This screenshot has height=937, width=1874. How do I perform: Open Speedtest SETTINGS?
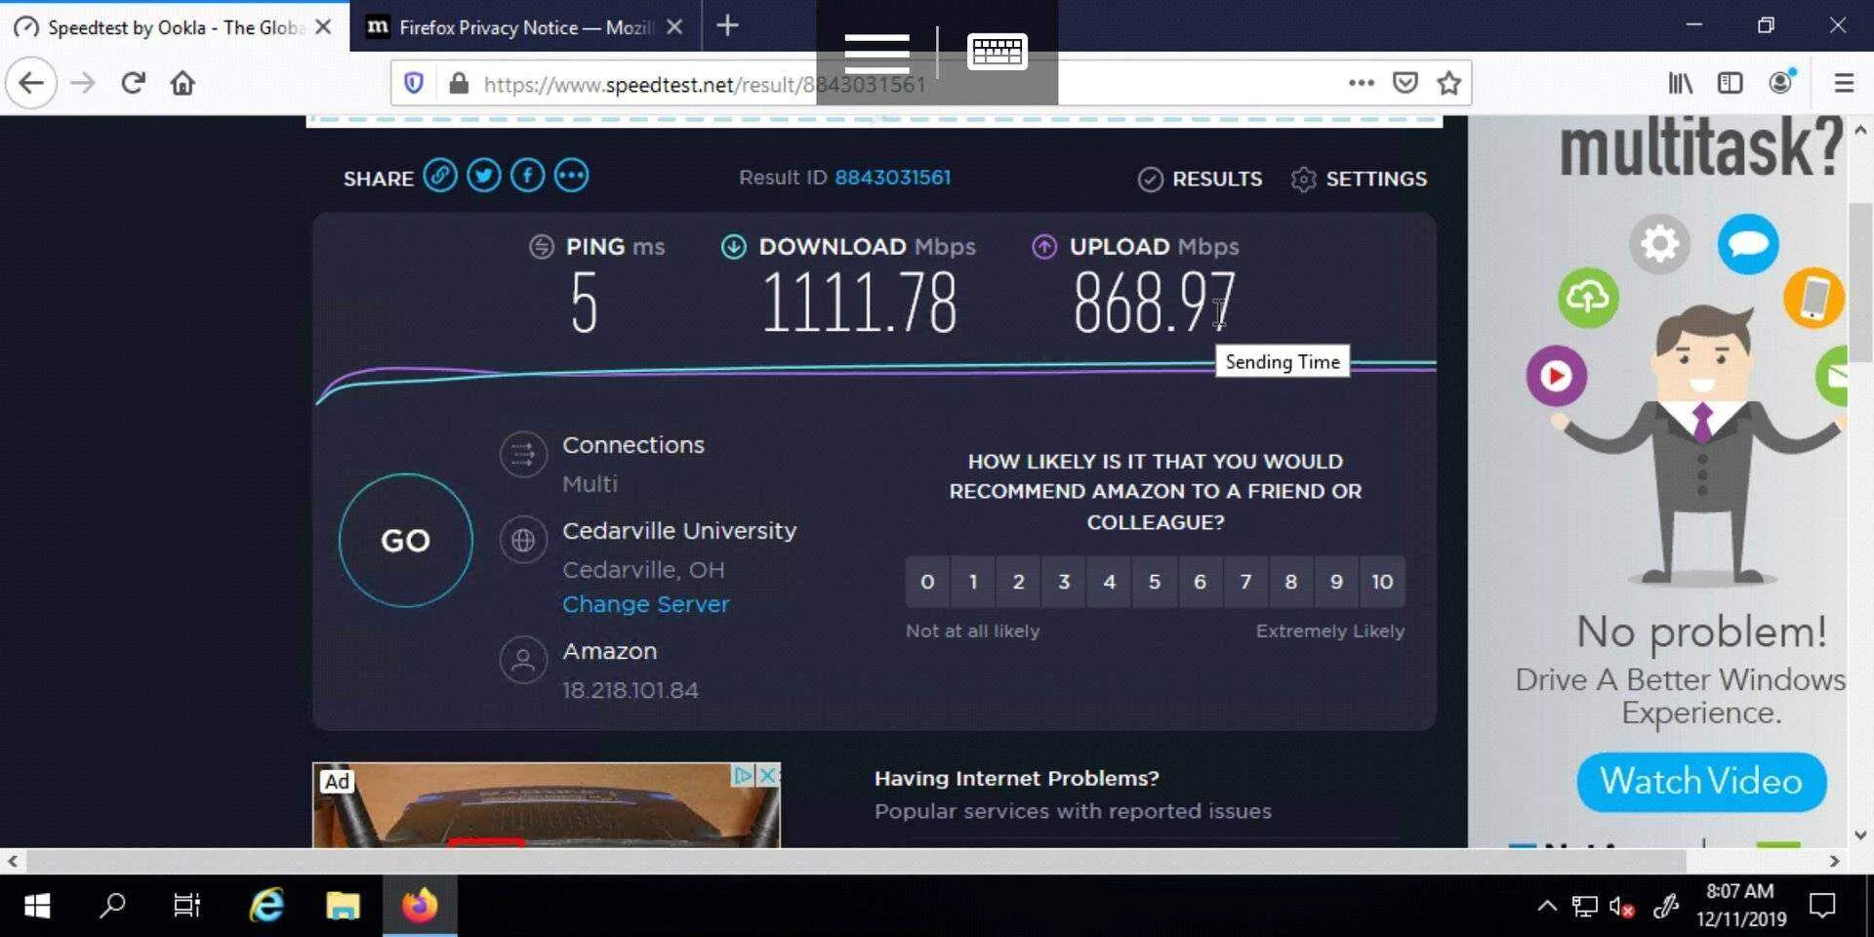1359,179
